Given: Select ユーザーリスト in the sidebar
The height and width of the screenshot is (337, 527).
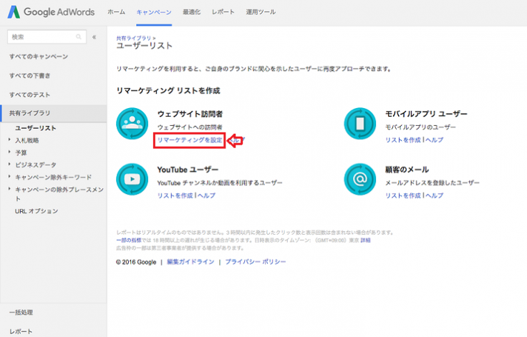Looking at the screenshot, I should click(36, 128).
